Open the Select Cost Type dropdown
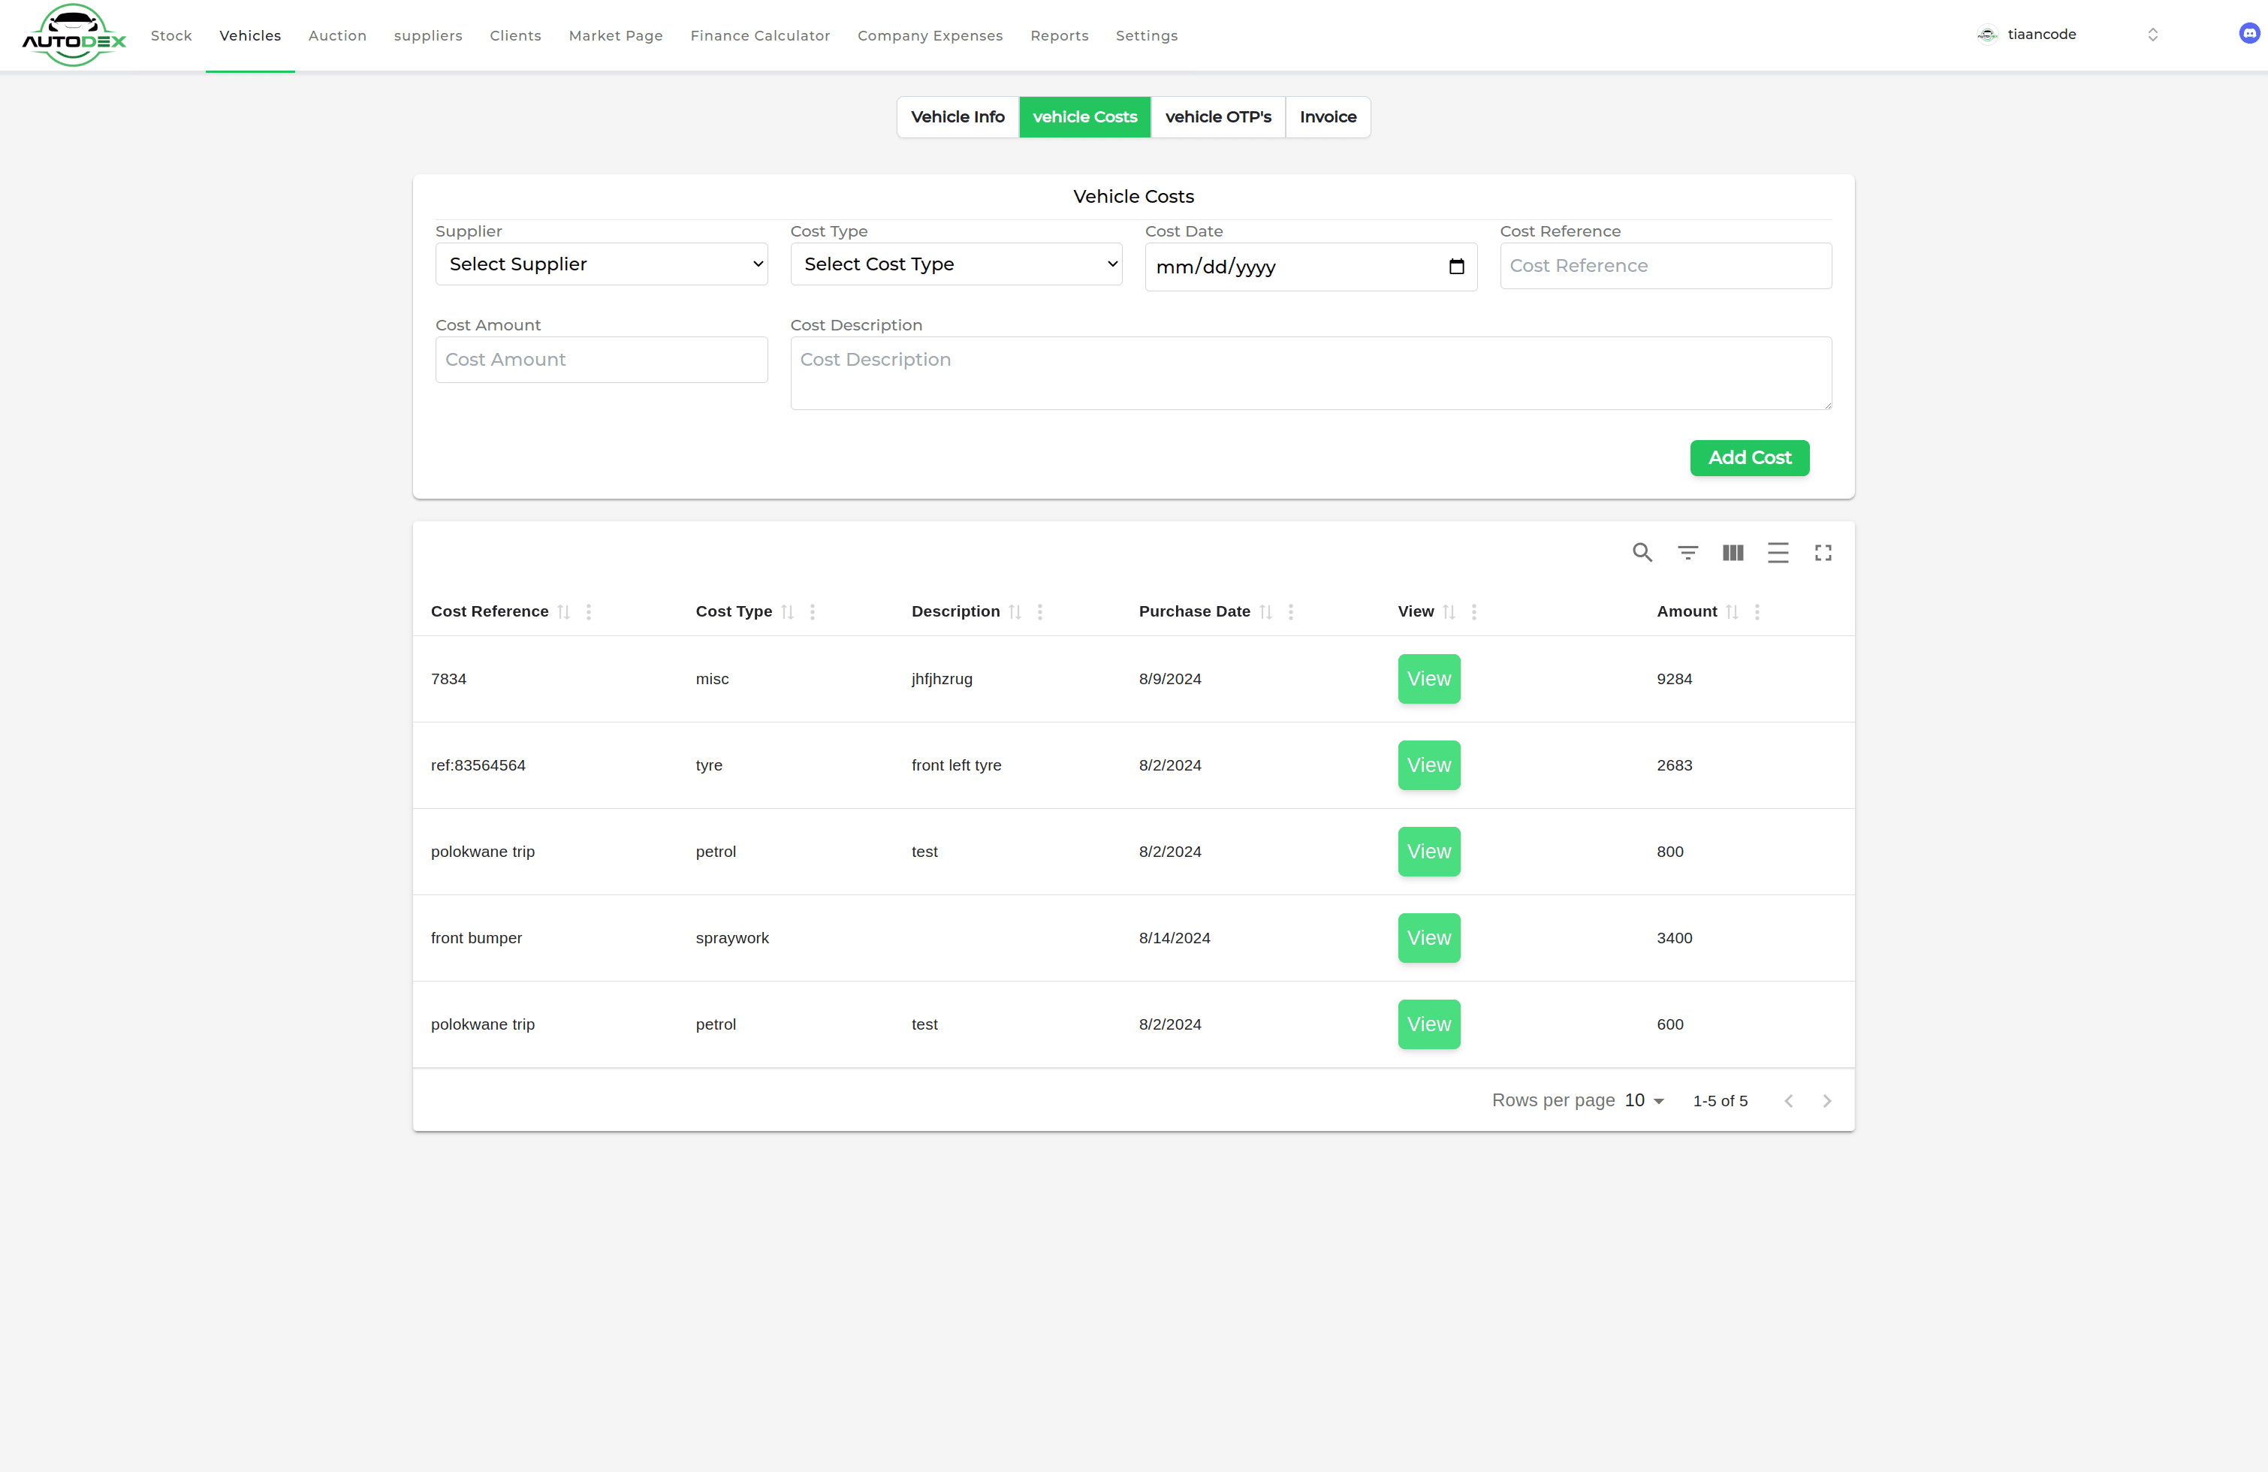Screen dimensions: 2268x1472 (x=956, y=264)
